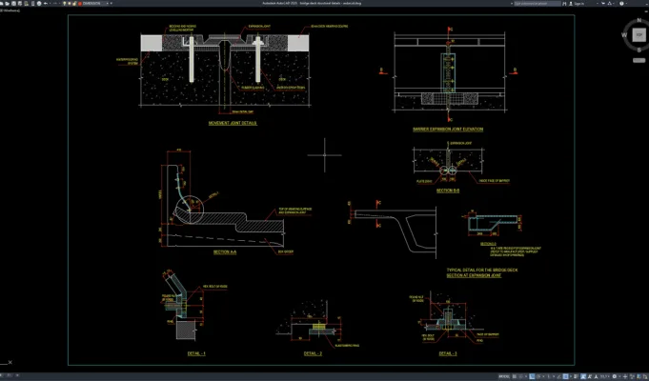Click the Undo arrow icon
This screenshot has height=381, width=649.
coord(45,3)
